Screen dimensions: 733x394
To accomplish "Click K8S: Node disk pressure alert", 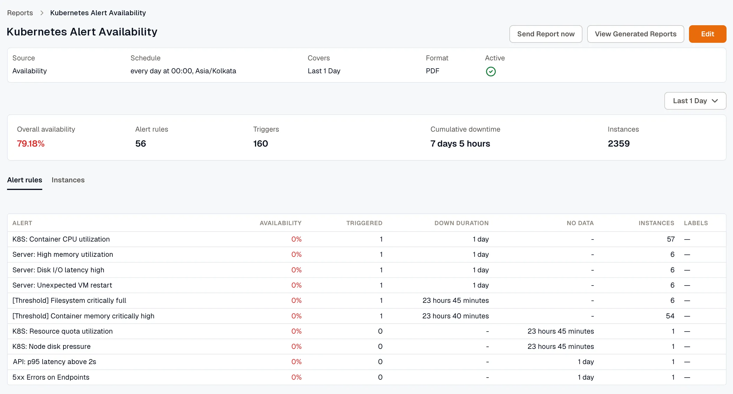I will pos(366,347).
